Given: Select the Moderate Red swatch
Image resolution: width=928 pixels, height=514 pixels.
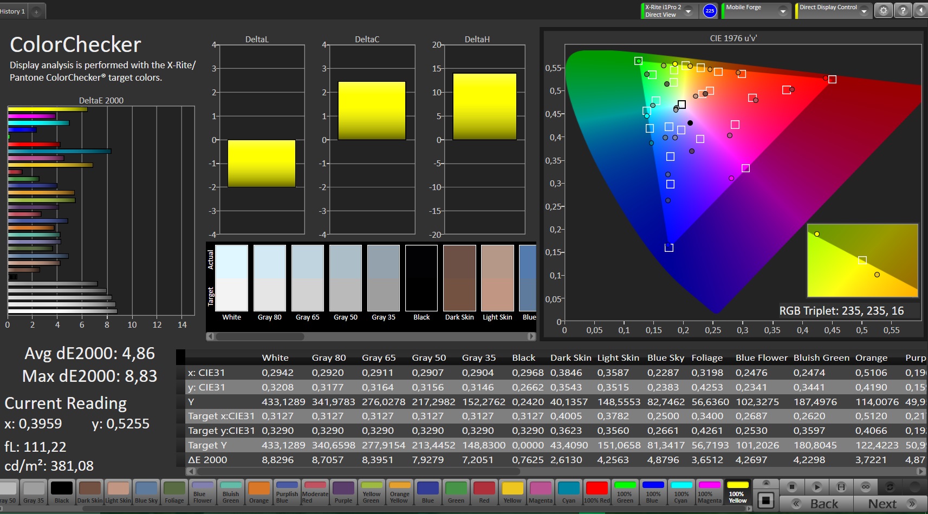Looking at the screenshot, I should [x=315, y=492].
